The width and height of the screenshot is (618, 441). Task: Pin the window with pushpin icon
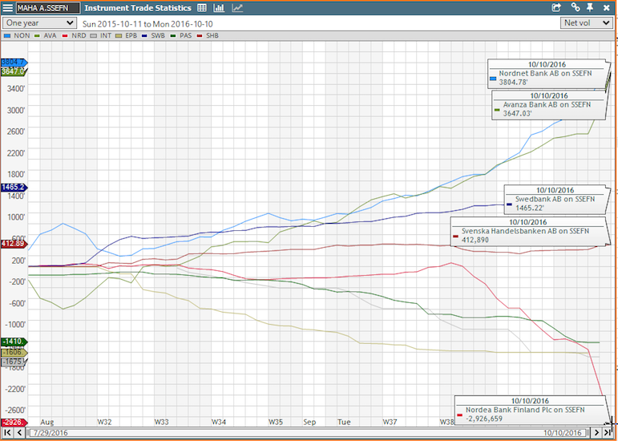pos(590,7)
